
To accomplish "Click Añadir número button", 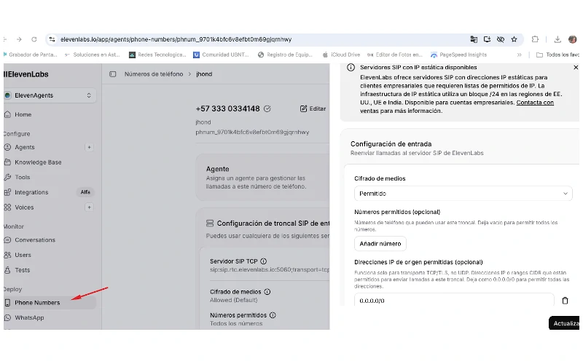I will click(380, 244).
